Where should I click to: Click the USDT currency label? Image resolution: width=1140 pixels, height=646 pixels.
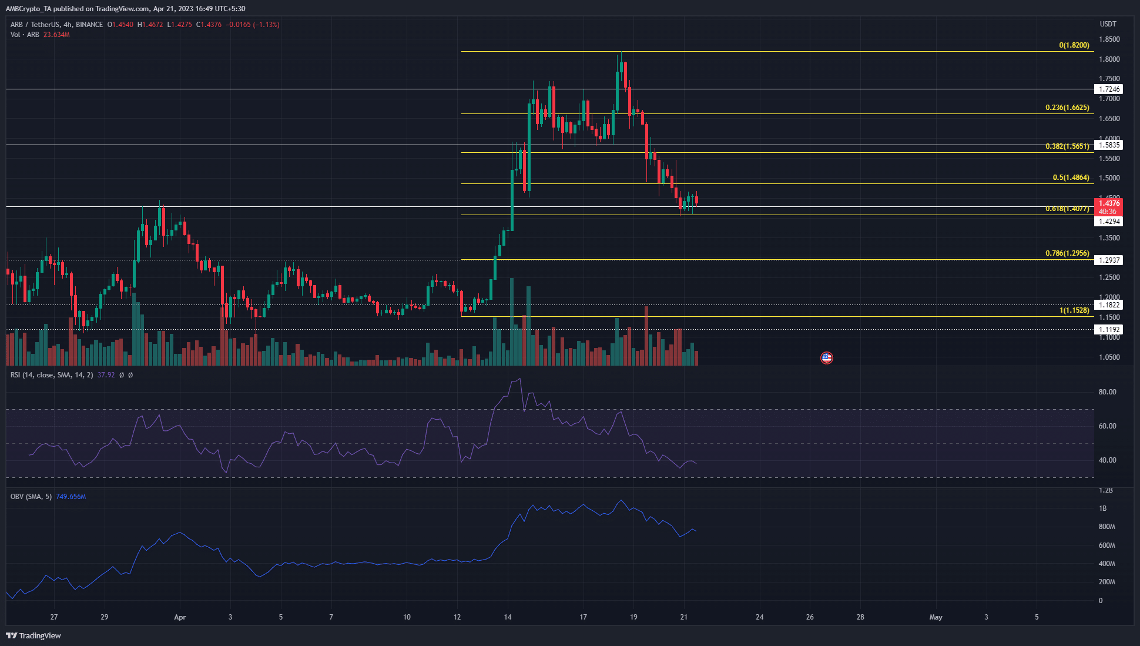point(1108,24)
